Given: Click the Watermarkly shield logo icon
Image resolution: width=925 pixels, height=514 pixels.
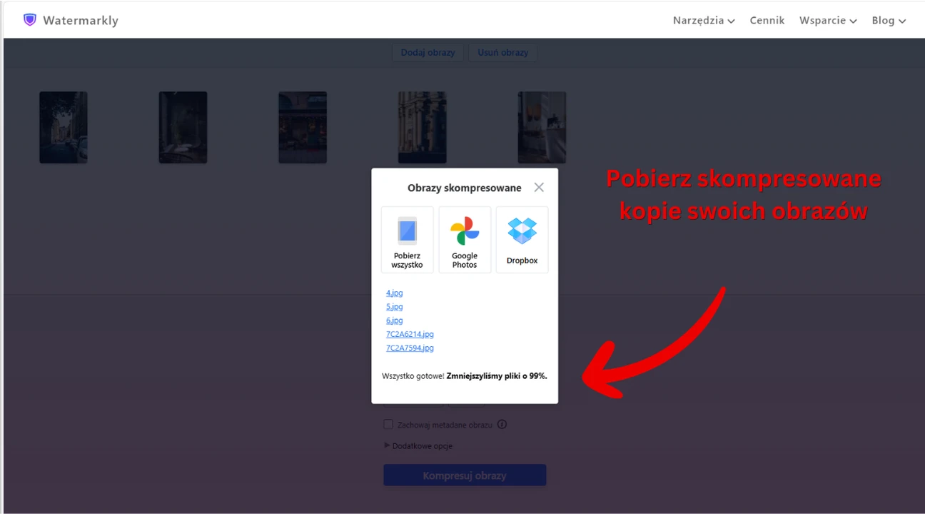Looking at the screenshot, I should (x=29, y=20).
